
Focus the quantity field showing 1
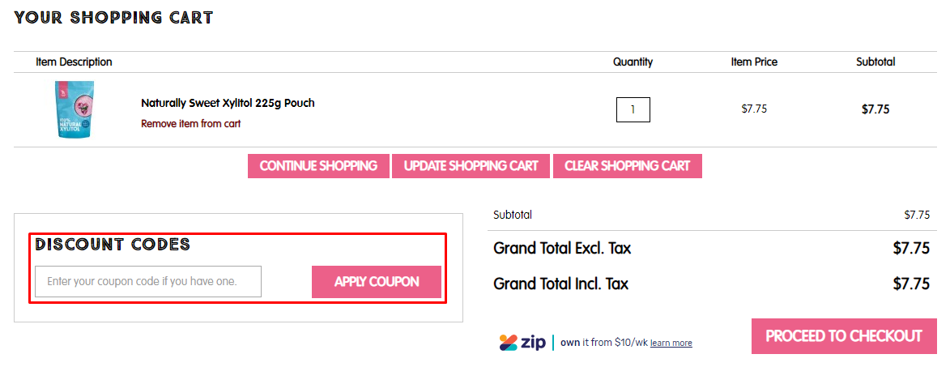[633, 109]
